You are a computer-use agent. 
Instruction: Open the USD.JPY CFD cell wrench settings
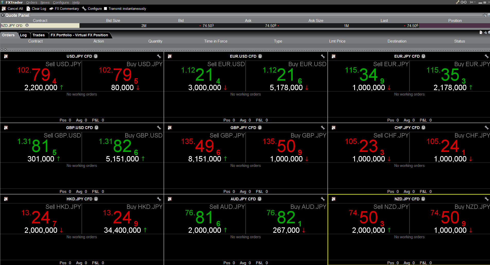pos(159,56)
